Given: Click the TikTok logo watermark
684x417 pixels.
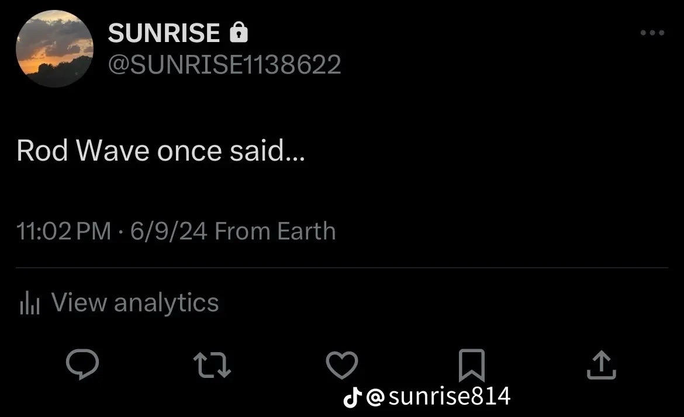Looking at the screenshot, I should pyautogui.click(x=353, y=397).
